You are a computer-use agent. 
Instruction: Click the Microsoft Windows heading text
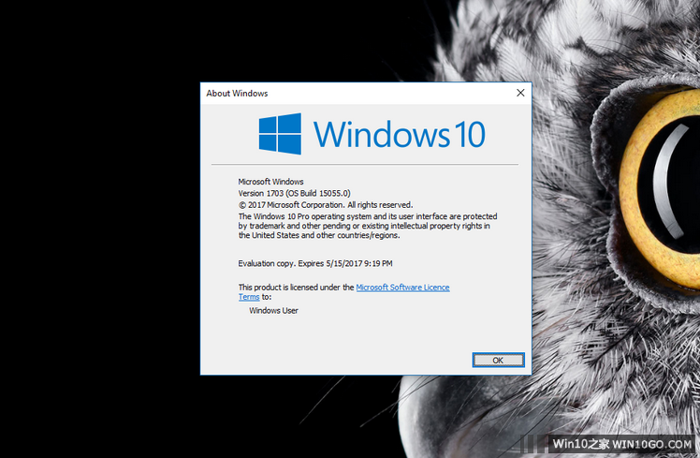click(x=270, y=182)
